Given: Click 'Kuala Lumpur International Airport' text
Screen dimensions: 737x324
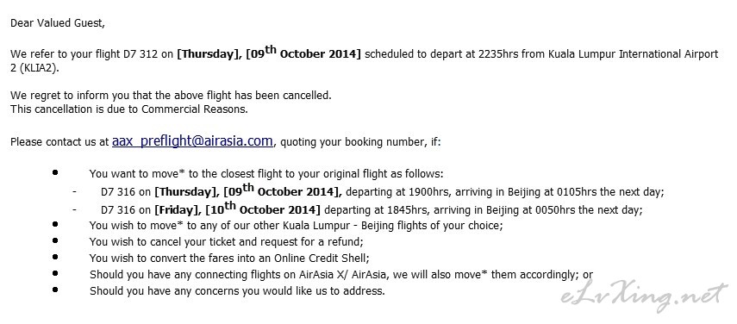Looking at the screenshot, I should click(633, 54).
